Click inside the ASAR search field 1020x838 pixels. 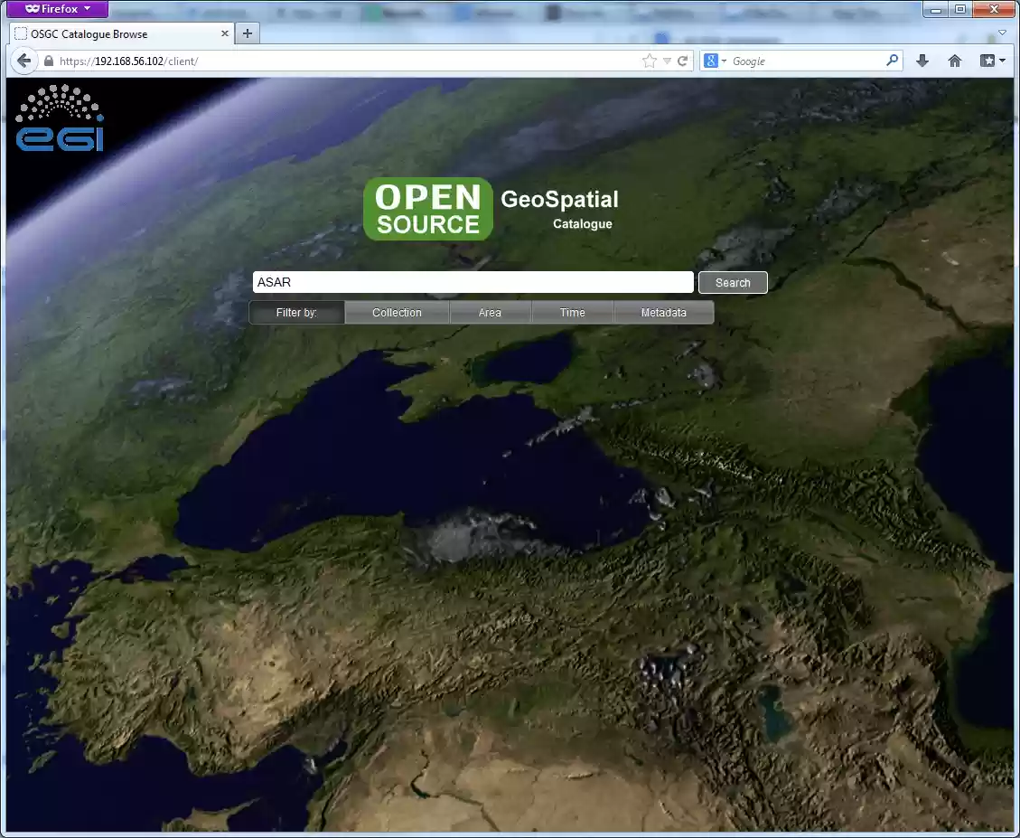click(470, 282)
